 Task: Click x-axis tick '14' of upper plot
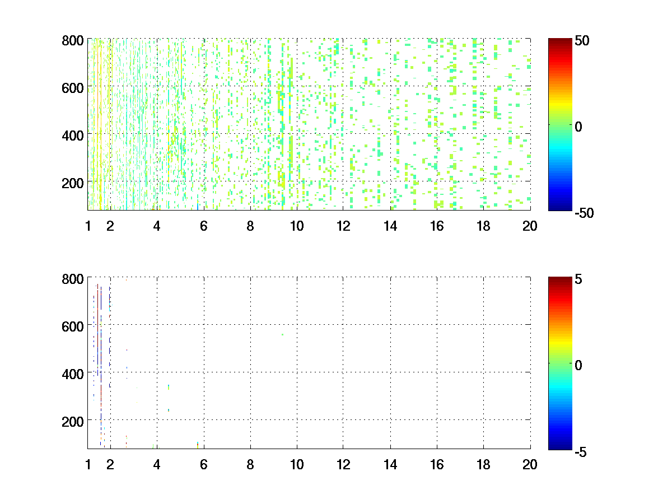click(390, 226)
